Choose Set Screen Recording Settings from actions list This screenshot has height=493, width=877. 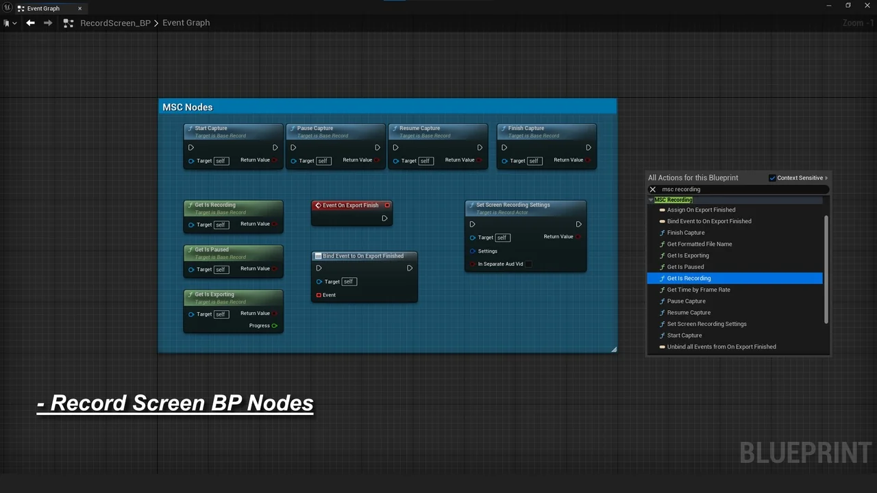tap(706, 324)
